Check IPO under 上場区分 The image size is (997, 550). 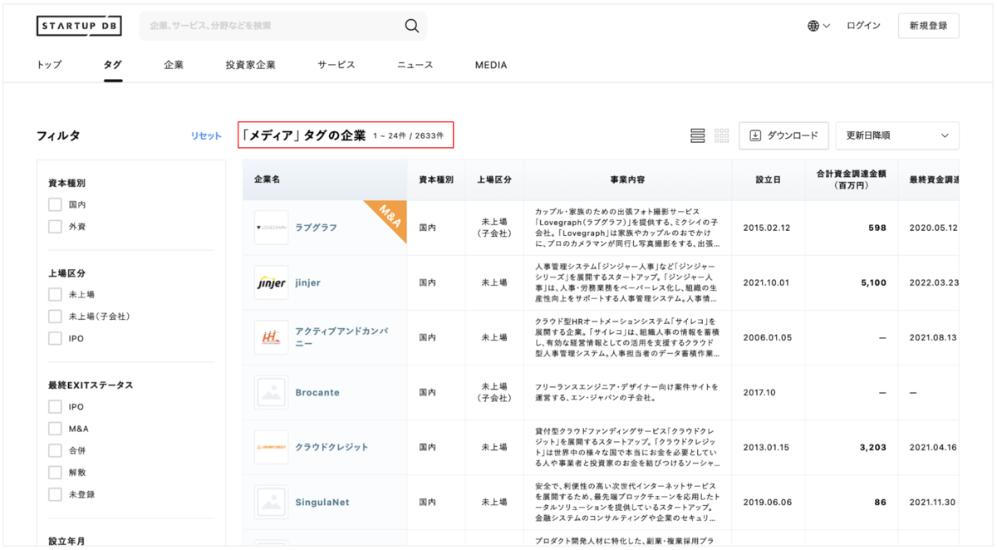pos(55,338)
